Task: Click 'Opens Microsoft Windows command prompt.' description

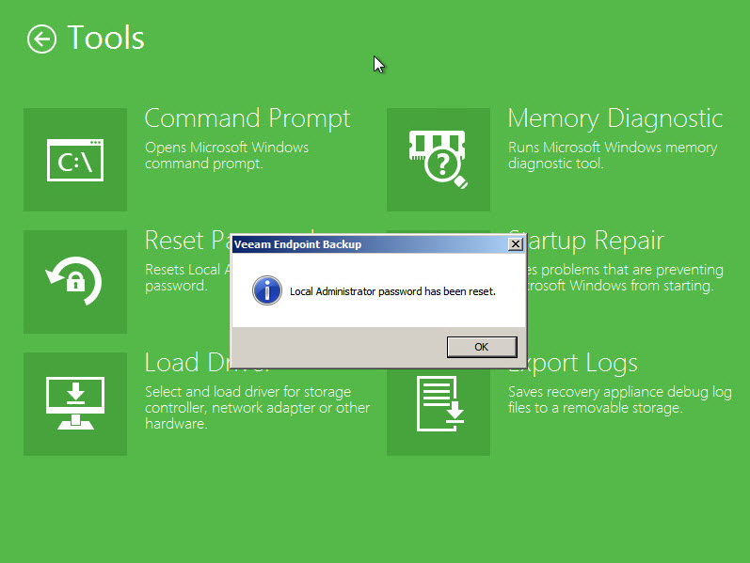Action: pos(227,155)
